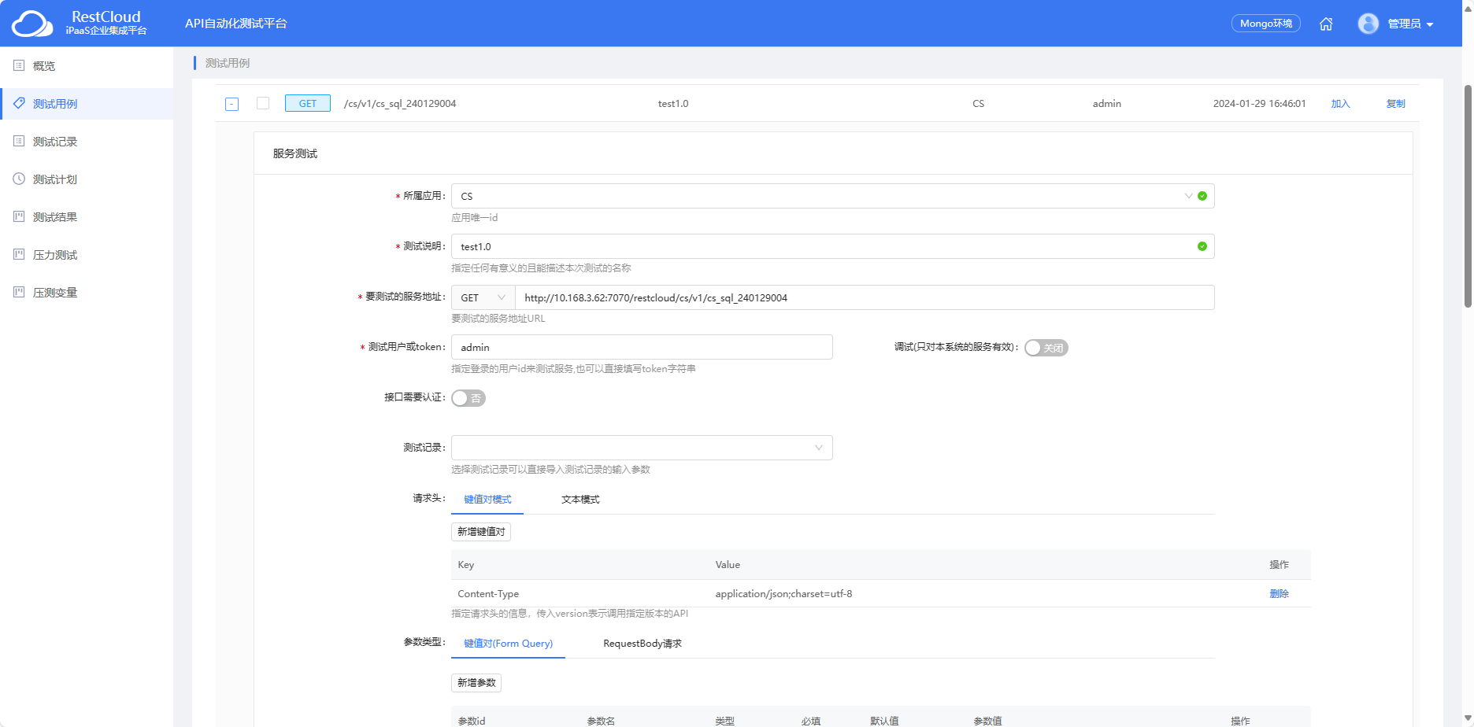Switch to the RequestBody请求 tab
1474x727 pixels.
point(642,644)
